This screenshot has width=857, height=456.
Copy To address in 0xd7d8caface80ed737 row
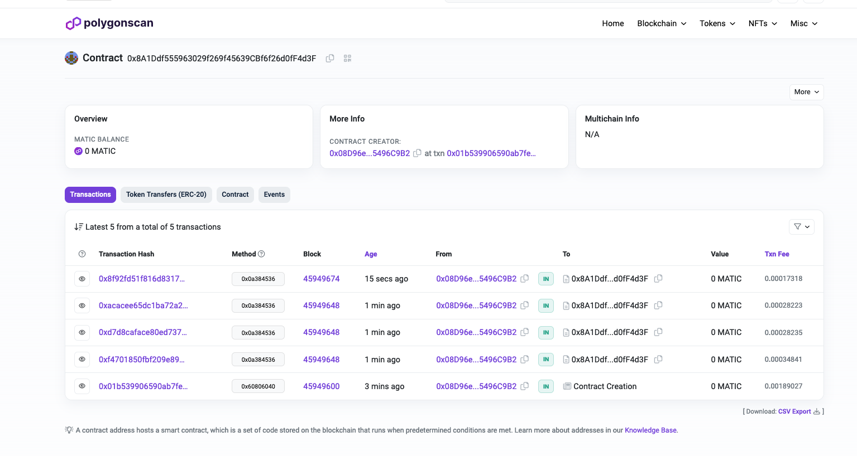(658, 332)
